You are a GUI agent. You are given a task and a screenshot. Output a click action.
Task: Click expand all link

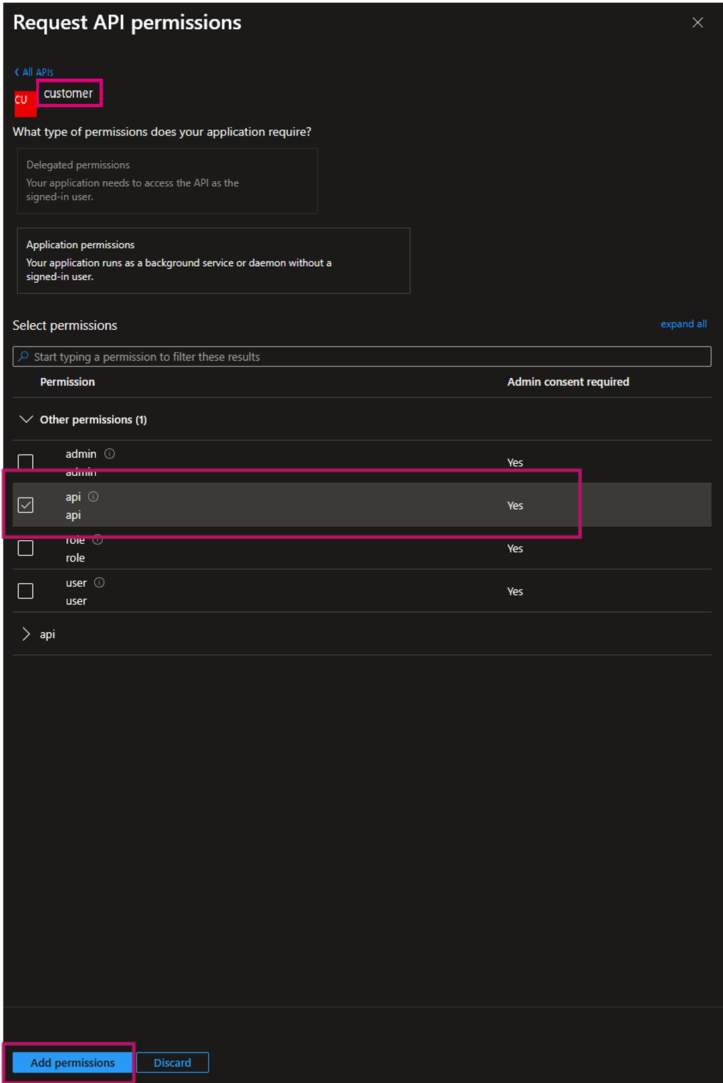click(683, 324)
